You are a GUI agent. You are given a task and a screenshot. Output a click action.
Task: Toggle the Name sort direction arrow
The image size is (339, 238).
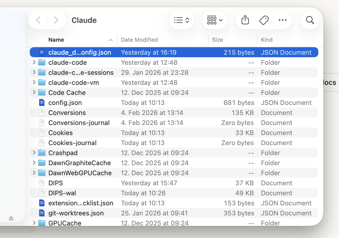click(111, 40)
